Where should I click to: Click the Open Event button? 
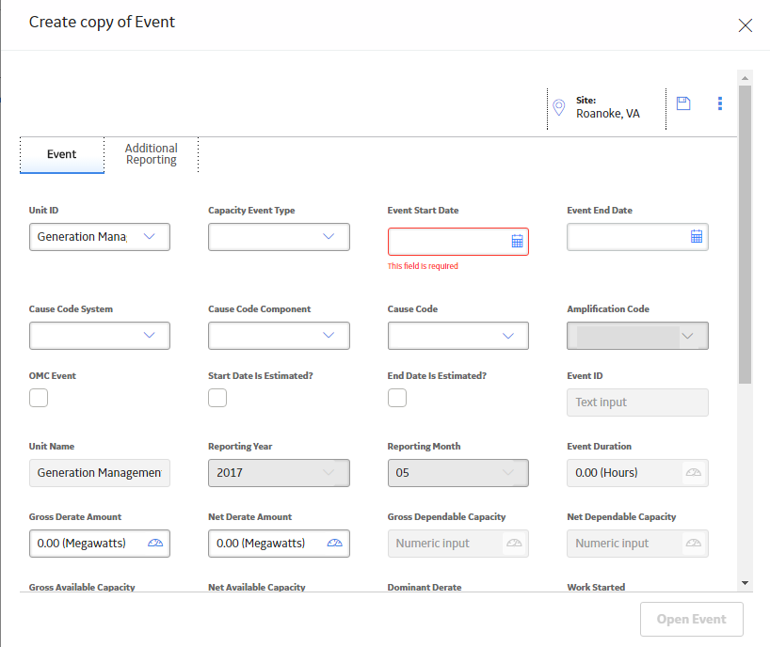[x=692, y=619]
